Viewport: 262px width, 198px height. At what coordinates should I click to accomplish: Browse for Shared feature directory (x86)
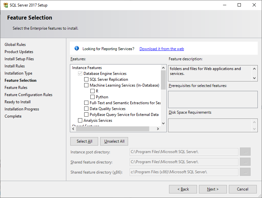pyautogui.click(x=245, y=172)
